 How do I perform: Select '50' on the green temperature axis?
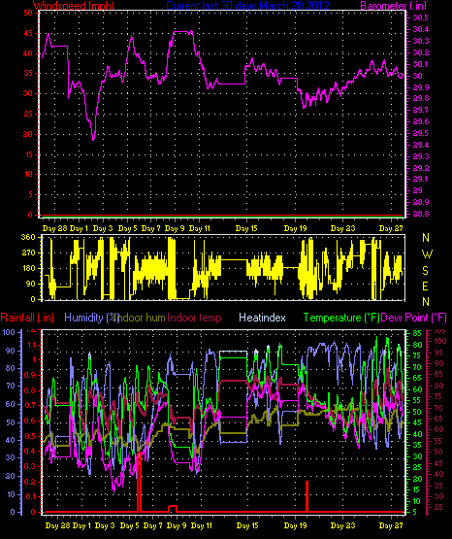click(x=417, y=412)
